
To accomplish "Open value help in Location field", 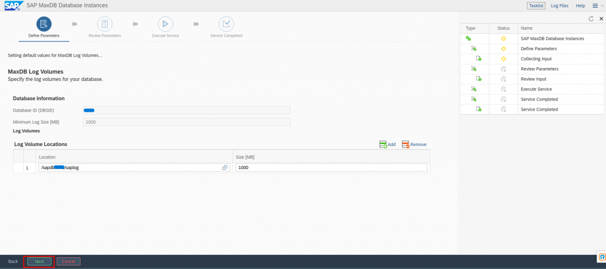I will click(225, 167).
